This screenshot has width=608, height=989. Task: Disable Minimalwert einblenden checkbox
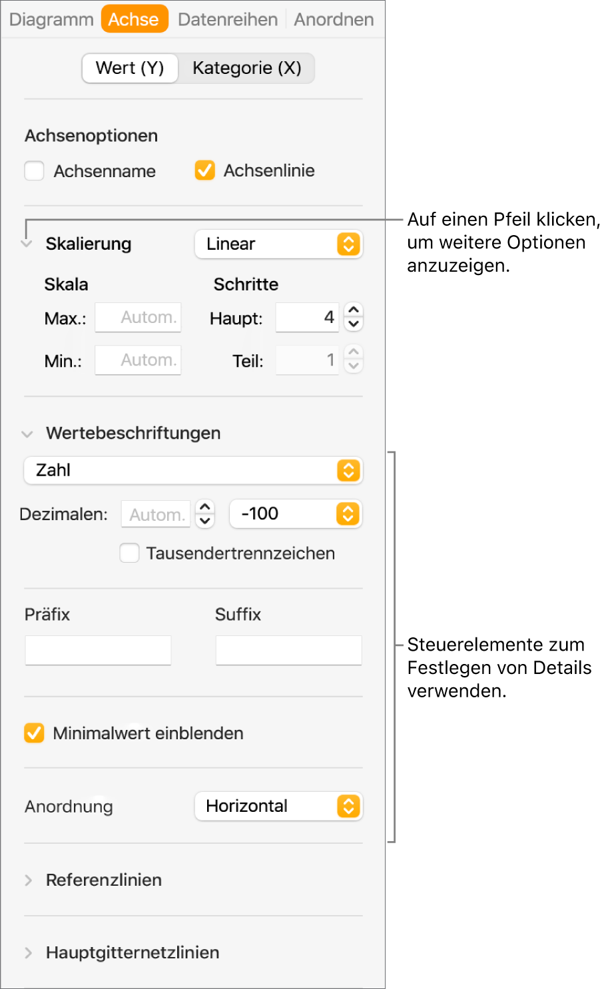34,733
